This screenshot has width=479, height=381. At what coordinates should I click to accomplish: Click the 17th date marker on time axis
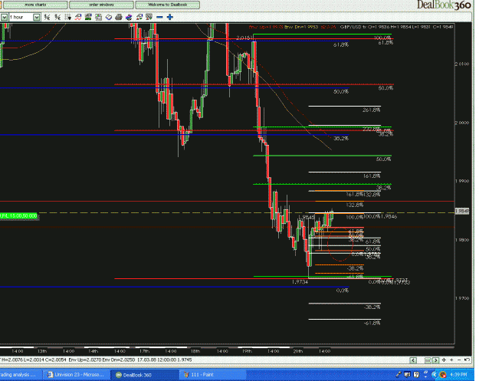(144, 351)
